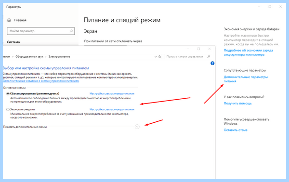Click the Оставить отзыв link
The width and height of the screenshot is (289, 182).
(x=236, y=130)
